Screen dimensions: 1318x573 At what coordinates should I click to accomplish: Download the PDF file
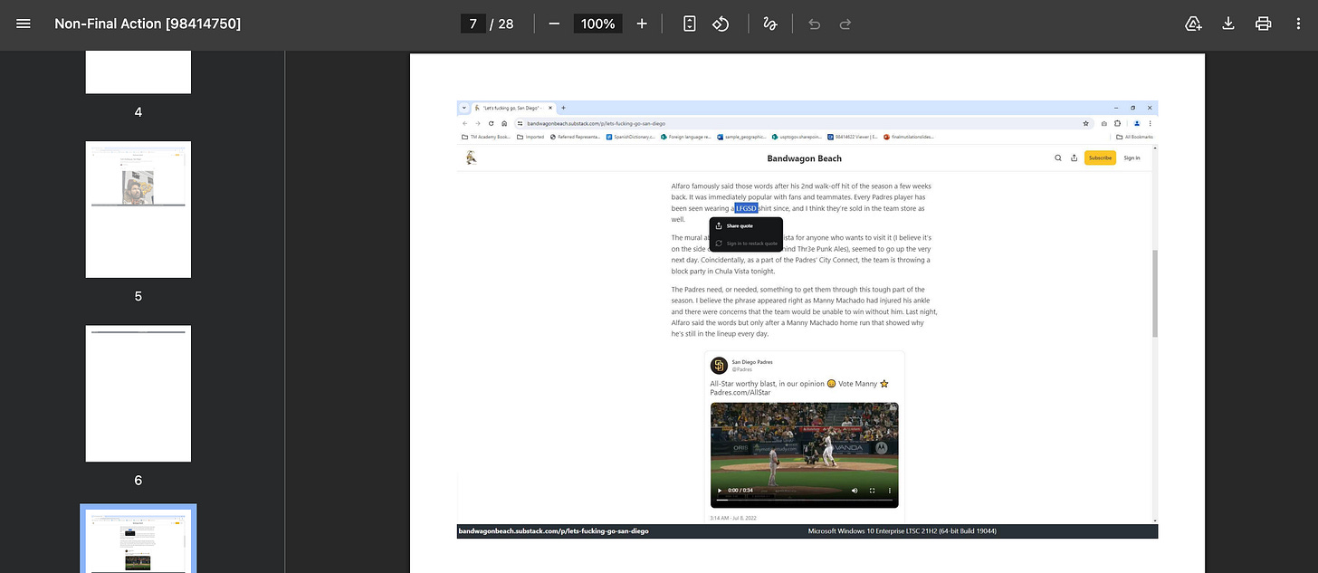1228,24
